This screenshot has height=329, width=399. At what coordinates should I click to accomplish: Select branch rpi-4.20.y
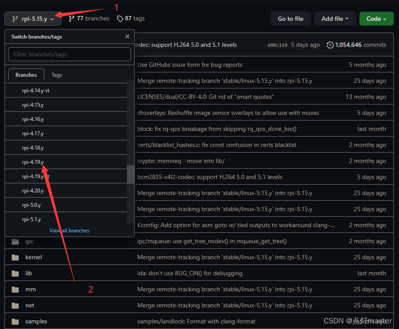click(x=66, y=190)
